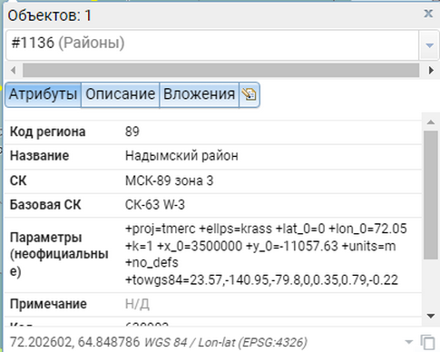
Task: Click the attributes vertical scrollbar thumb
Action: point(431,195)
